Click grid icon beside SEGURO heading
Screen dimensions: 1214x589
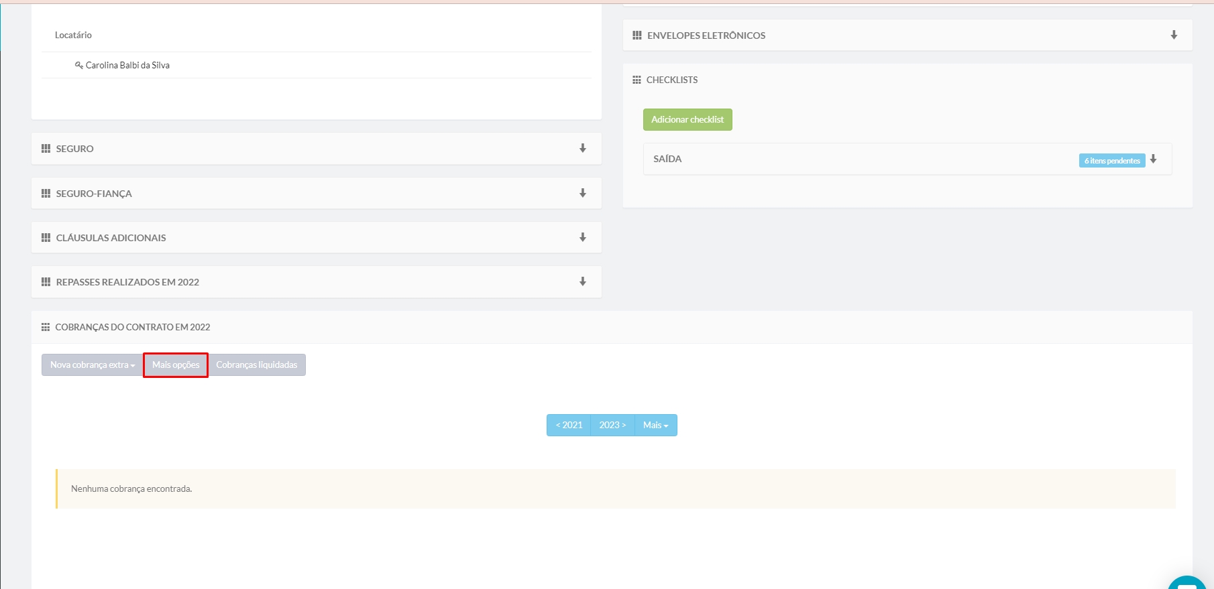pyautogui.click(x=46, y=149)
